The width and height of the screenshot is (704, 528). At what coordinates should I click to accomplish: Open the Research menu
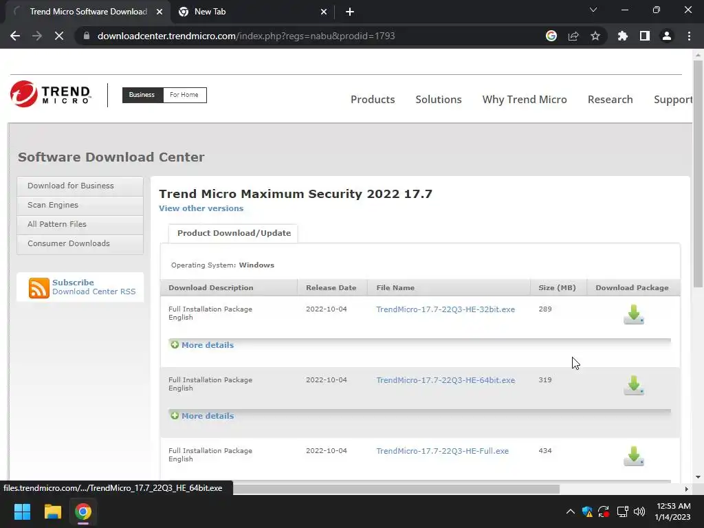(x=610, y=100)
